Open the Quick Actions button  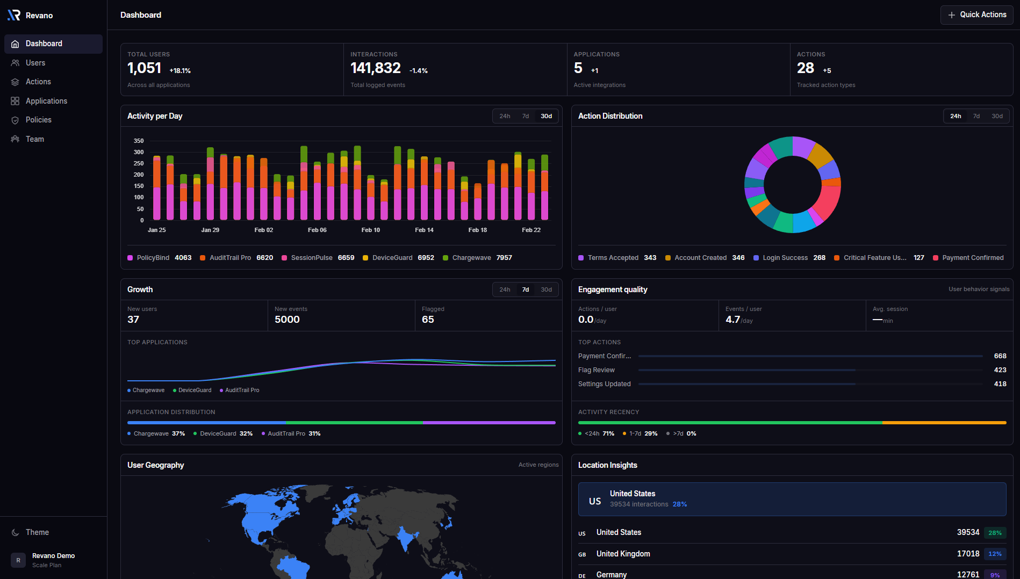tap(976, 15)
